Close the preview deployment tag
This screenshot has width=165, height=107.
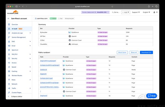(108, 12)
